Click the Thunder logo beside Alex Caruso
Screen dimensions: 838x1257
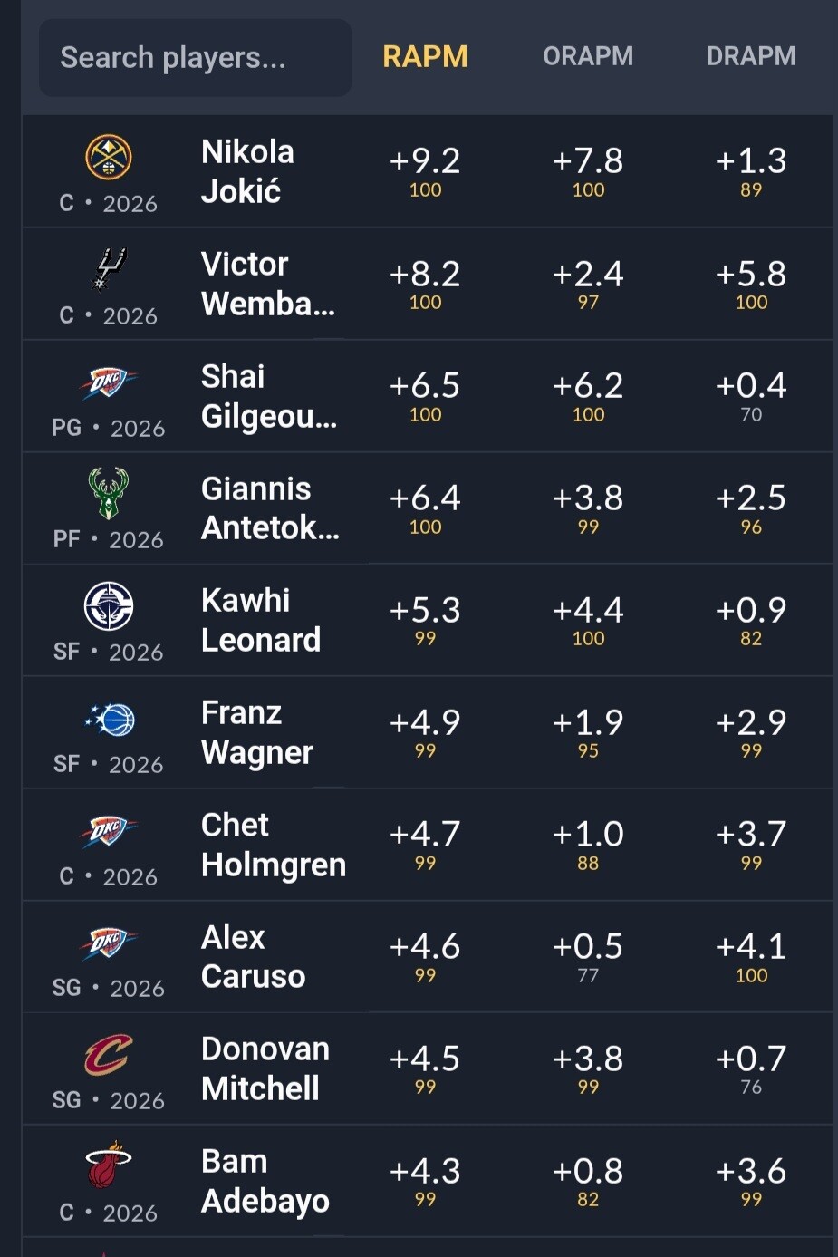108,943
